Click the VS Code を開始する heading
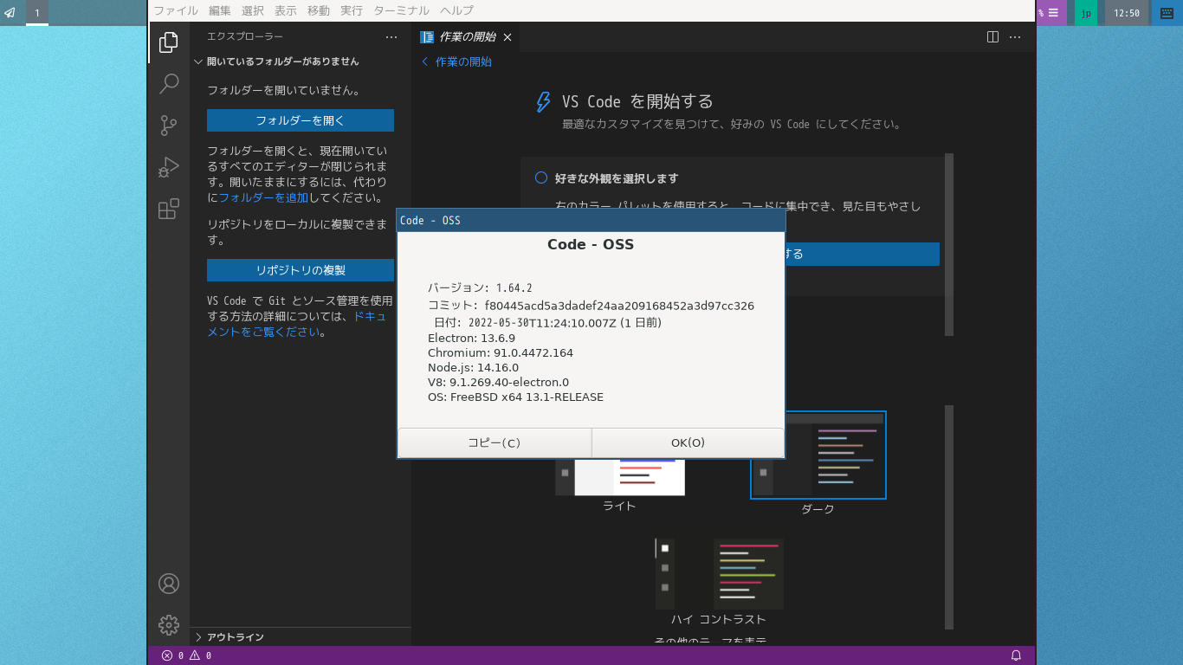 637,101
